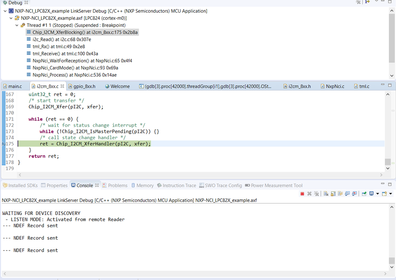This screenshot has height=280, width=396.
Task: Remove all terminated launches in Debug view
Action: pyautogui.click(x=358, y=2)
